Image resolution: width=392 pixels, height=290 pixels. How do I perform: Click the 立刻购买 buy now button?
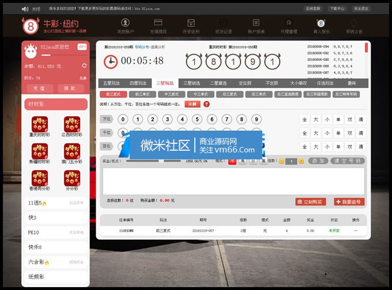311,201
